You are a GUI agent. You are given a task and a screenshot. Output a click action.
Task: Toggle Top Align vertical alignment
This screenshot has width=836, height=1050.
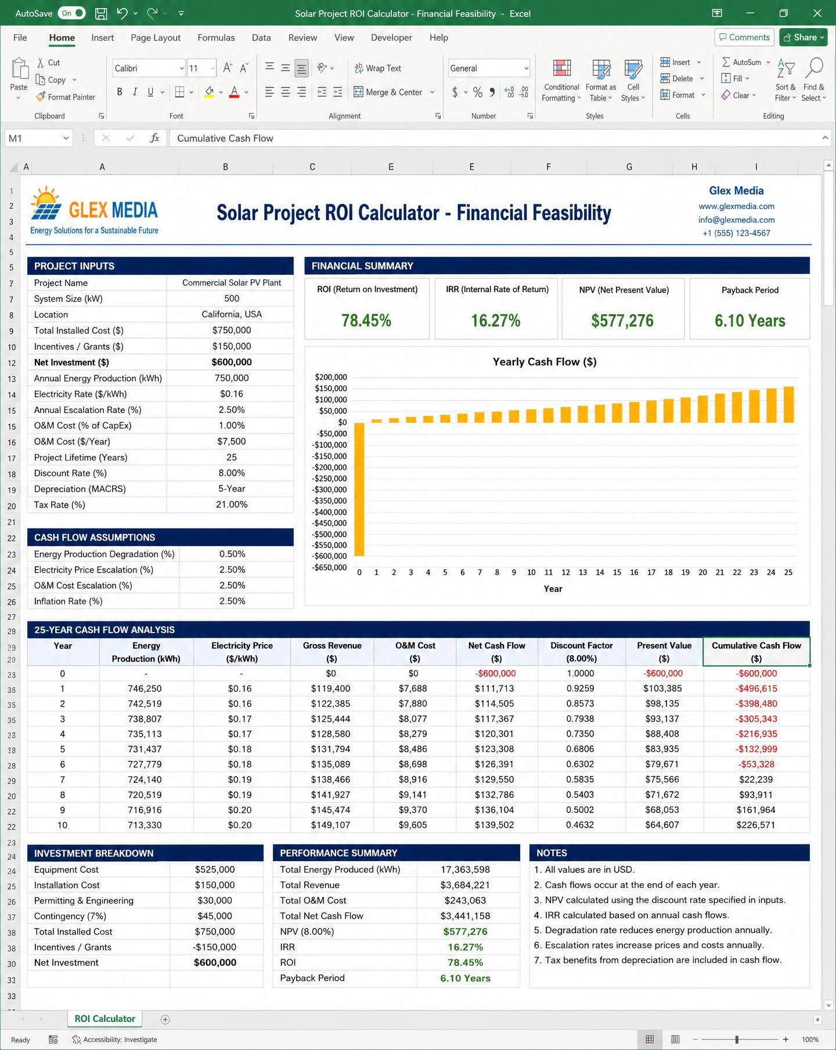click(x=269, y=68)
